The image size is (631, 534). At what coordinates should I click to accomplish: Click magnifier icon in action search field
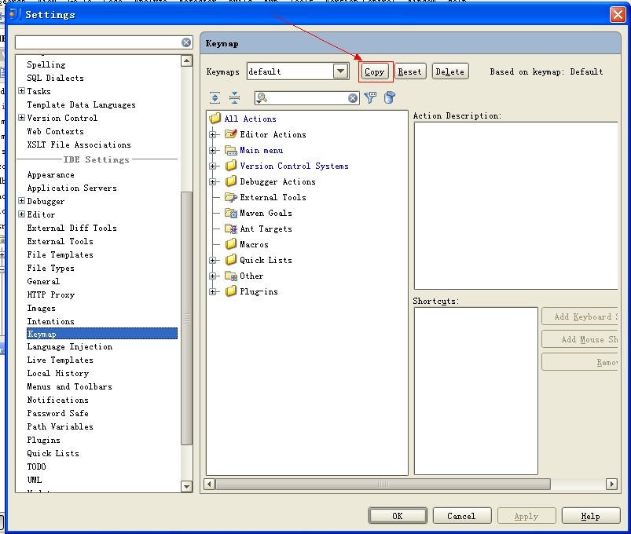tap(262, 97)
